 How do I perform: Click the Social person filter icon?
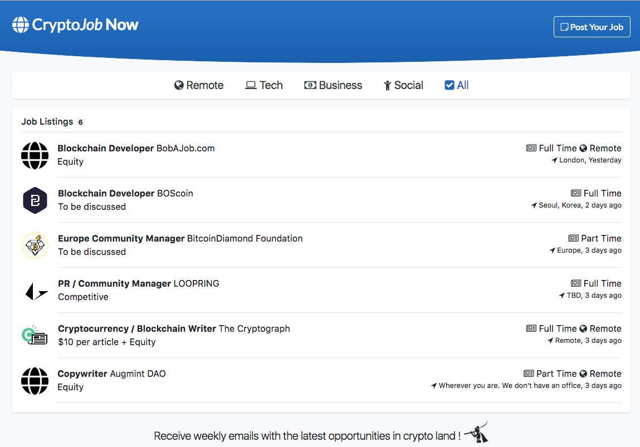click(x=387, y=85)
